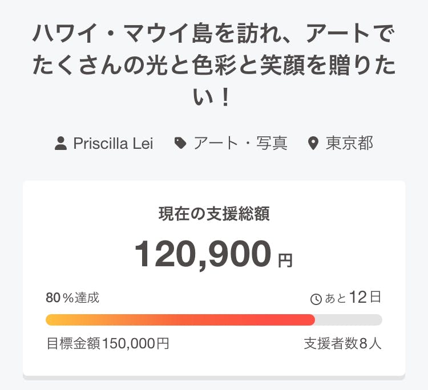Viewport: 428px width, 390px height.
Task: Select the 東京都 location text
Action: (x=349, y=143)
